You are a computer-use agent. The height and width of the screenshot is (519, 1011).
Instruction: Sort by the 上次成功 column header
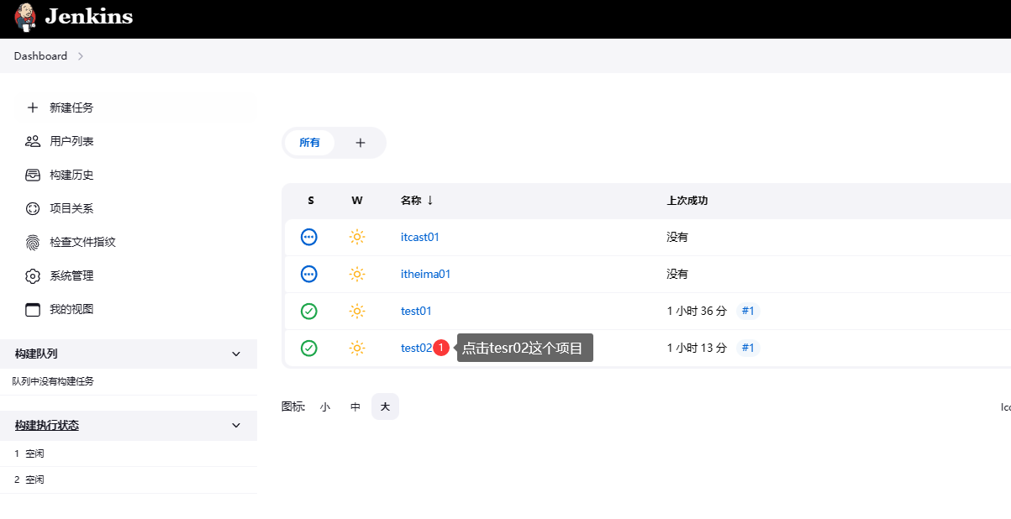(x=687, y=201)
